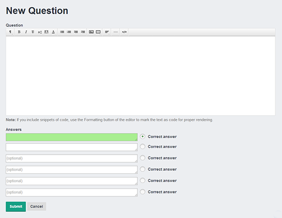Open the font color picker
Screen dimensions: 282x218
click(x=53, y=32)
